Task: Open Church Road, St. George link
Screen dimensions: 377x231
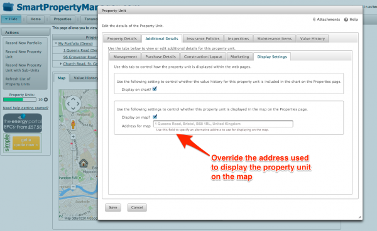Action: coord(80,63)
